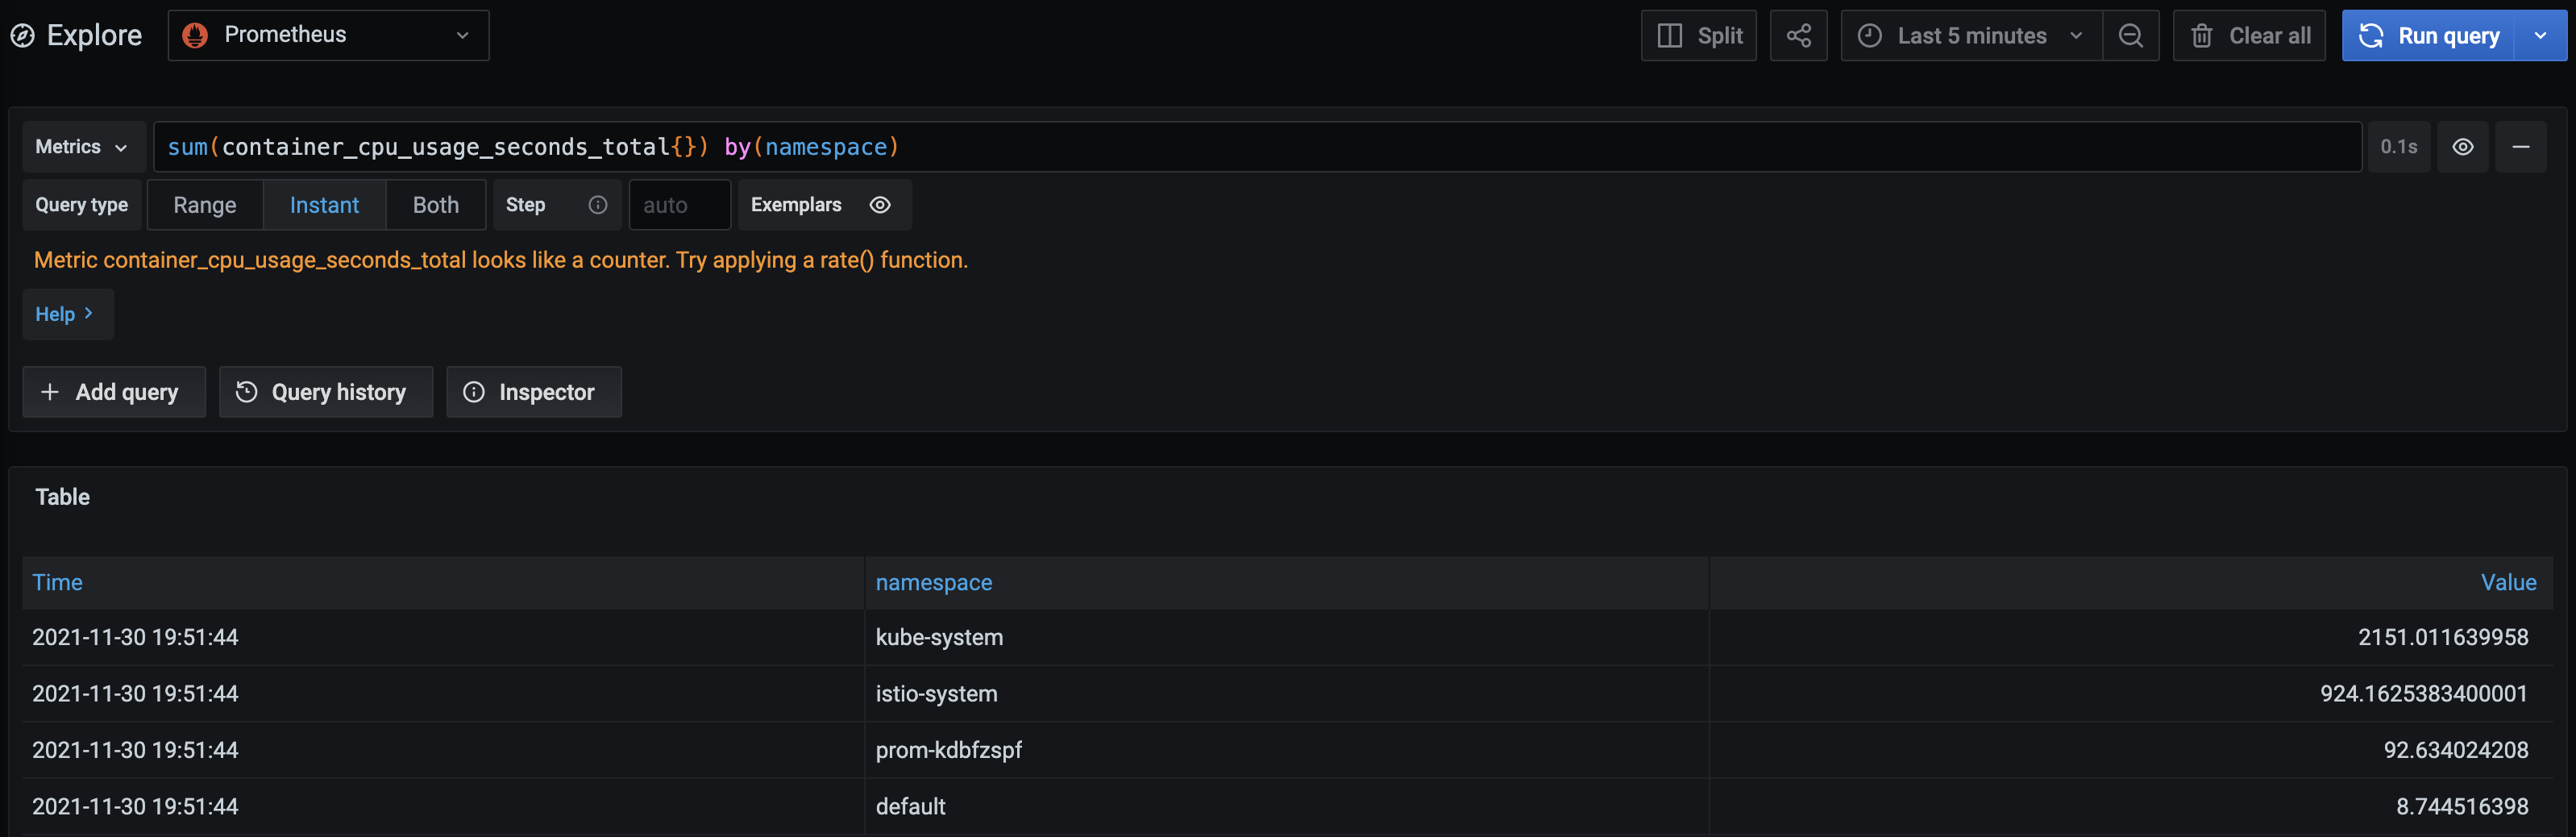This screenshot has width=2576, height=837.
Task: Sort table by namespace column header
Action: [933, 582]
